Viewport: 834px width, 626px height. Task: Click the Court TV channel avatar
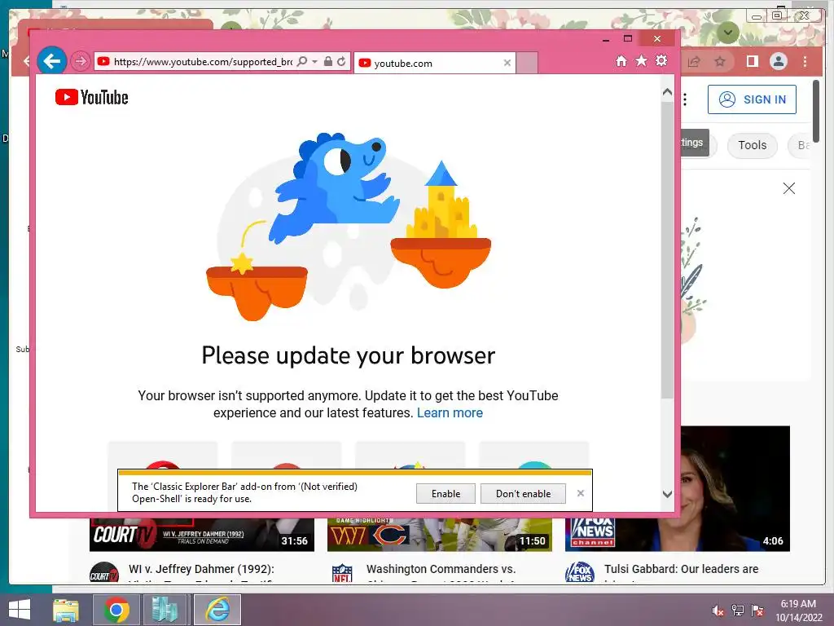(104, 572)
